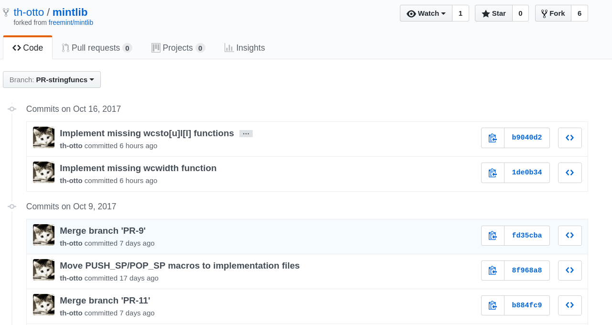Screen dimensions: 612x325
Task: Open freemint/mintlib parent repository
Action: (71, 22)
